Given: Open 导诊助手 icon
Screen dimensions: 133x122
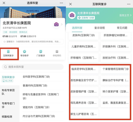Looking at the screenshot, I should (24, 51).
